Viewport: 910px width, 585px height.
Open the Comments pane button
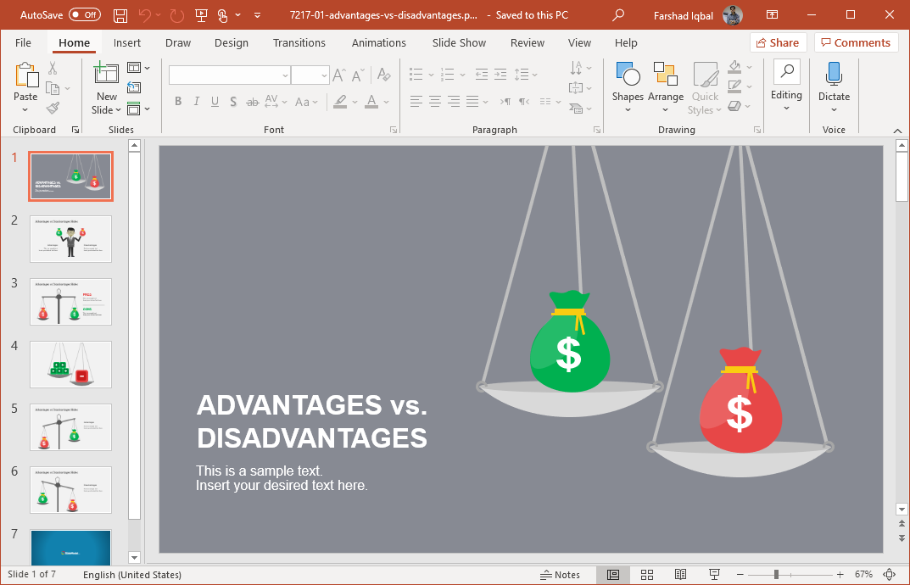point(855,42)
